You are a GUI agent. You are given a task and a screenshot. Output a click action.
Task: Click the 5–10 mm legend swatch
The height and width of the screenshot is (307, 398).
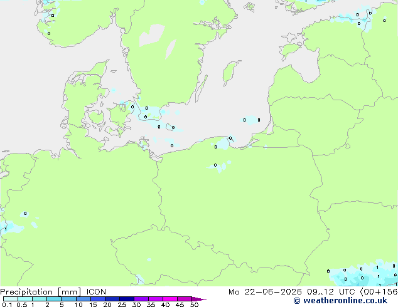coord(68,299)
